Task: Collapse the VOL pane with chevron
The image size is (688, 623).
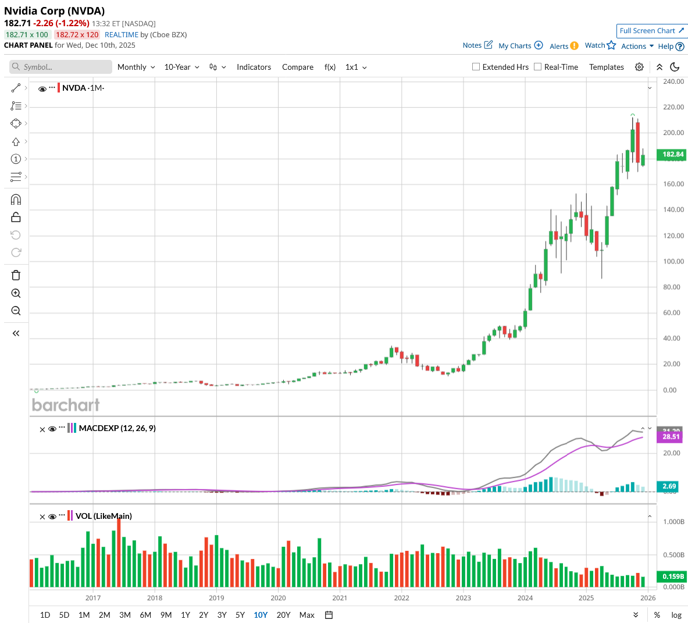Action: (x=650, y=517)
